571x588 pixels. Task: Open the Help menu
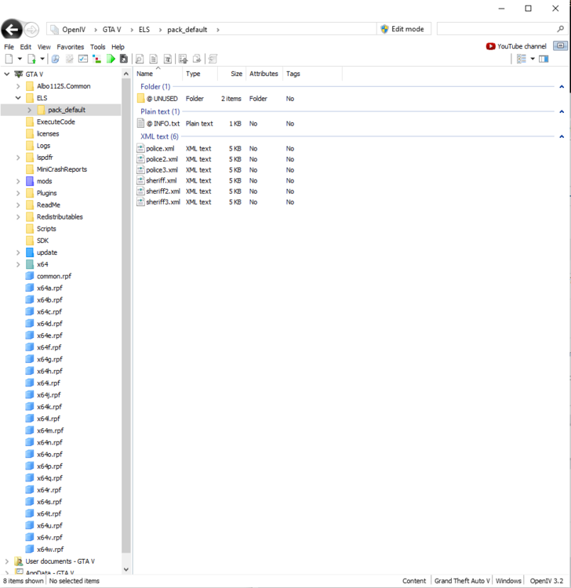coord(118,47)
